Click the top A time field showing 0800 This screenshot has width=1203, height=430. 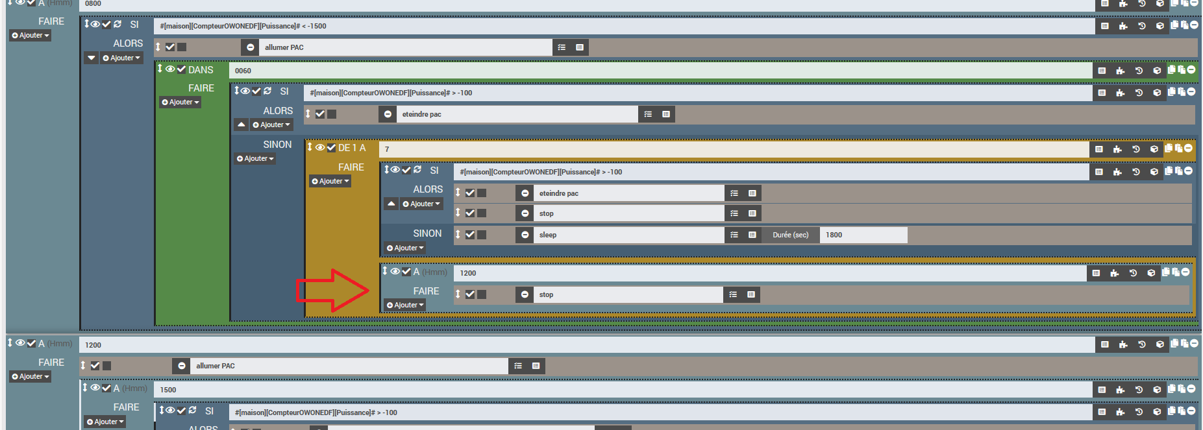click(x=587, y=5)
